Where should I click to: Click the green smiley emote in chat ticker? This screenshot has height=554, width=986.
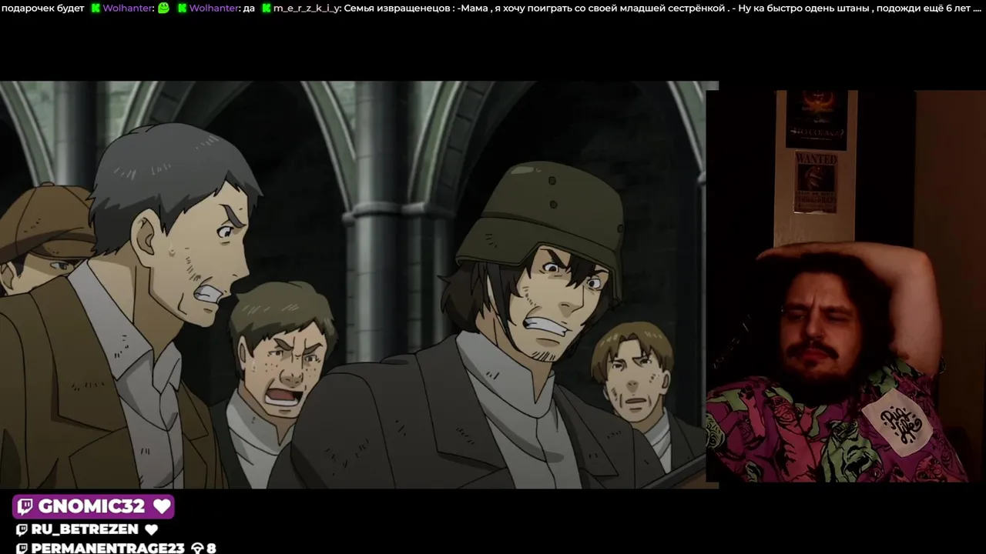pos(163,8)
